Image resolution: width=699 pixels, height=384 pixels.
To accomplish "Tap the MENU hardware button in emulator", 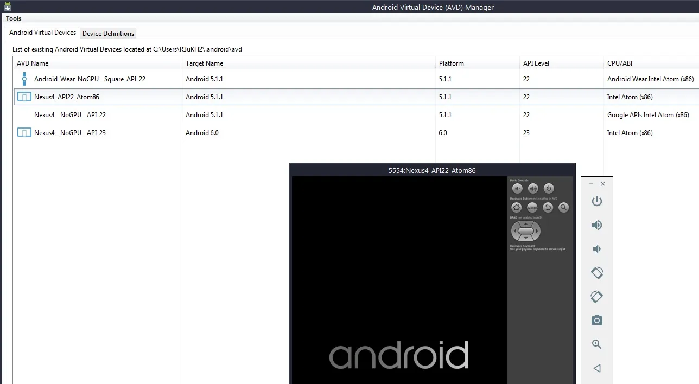I will pyautogui.click(x=532, y=207).
